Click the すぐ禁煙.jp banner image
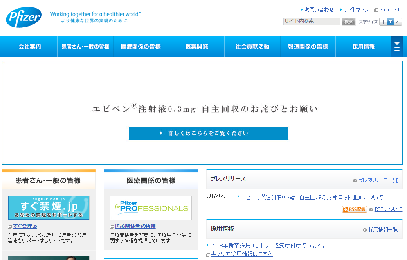The width and height of the screenshot is (407, 260). 49,208
